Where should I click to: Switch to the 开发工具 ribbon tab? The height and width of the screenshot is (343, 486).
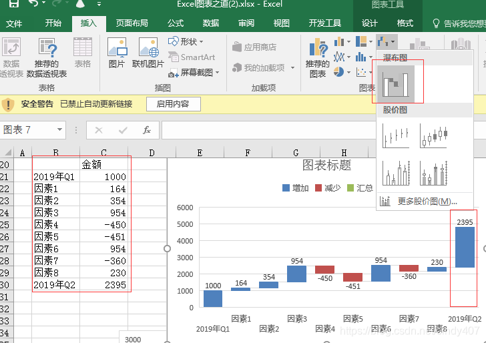tap(325, 23)
